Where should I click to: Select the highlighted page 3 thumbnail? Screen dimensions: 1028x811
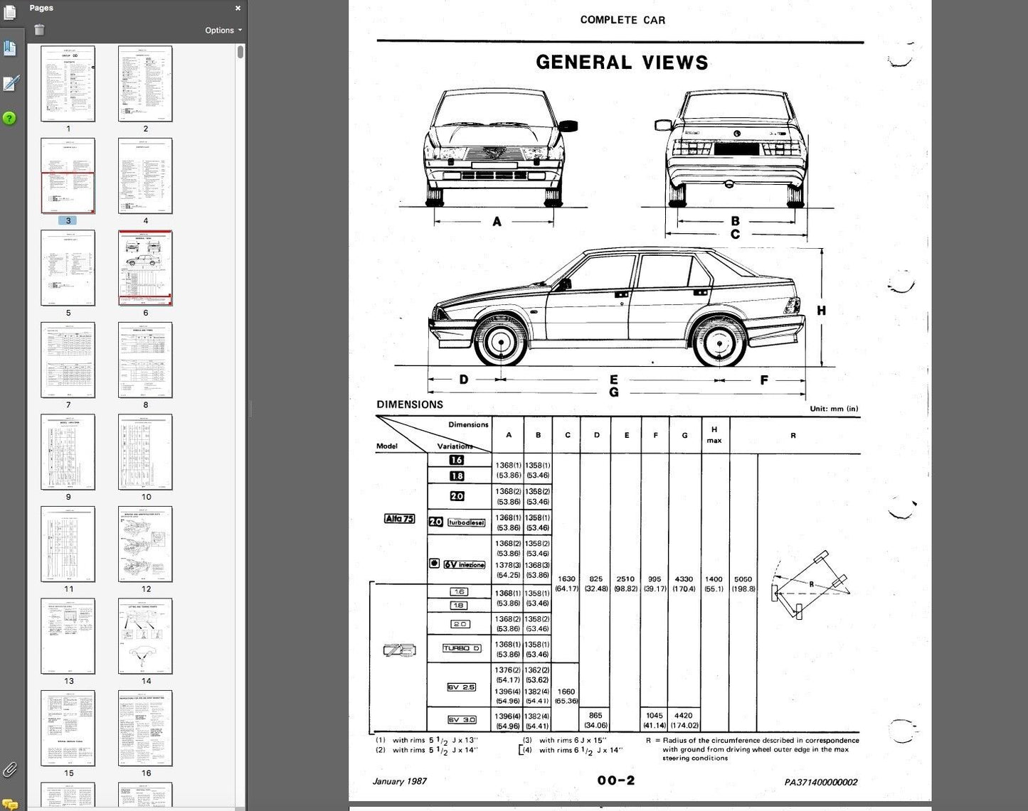coord(68,176)
